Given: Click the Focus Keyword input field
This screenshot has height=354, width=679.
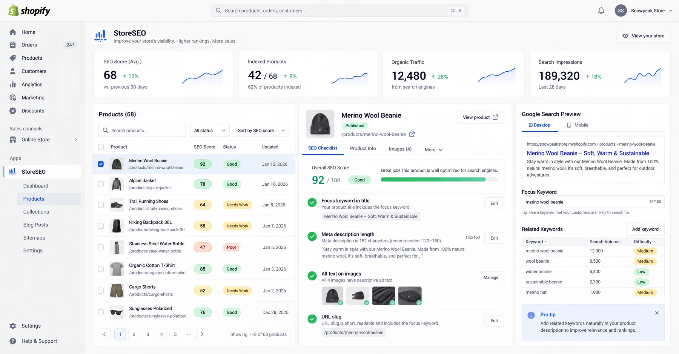Looking at the screenshot, I should pyautogui.click(x=593, y=202).
